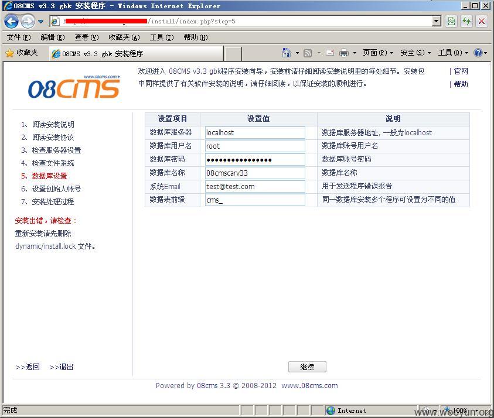Click the Internet zone globe icon in status bar
This screenshot has width=494, height=418.
tap(331, 410)
